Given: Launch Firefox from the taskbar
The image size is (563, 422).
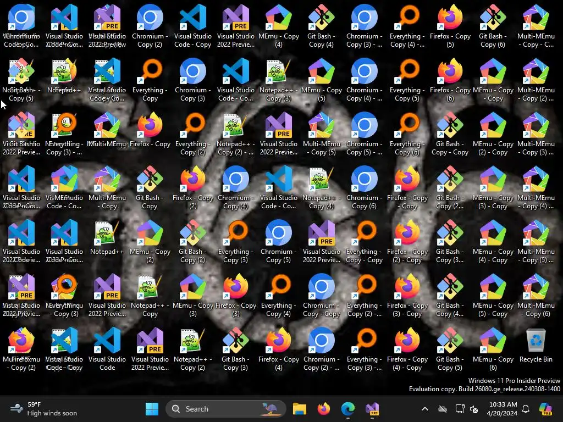Looking at the screenshot, I should point(324,409).
